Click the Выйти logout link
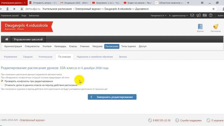 click(x=221, y=15)
